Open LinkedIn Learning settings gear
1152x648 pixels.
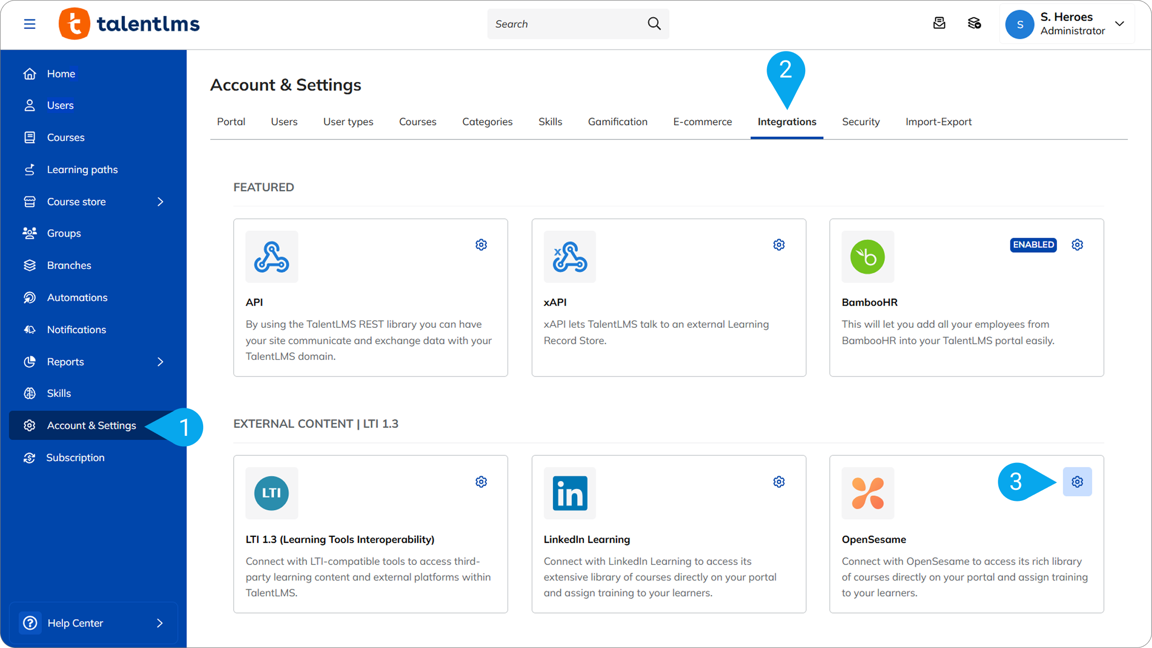pyautogui.click(x=779, y=482)
